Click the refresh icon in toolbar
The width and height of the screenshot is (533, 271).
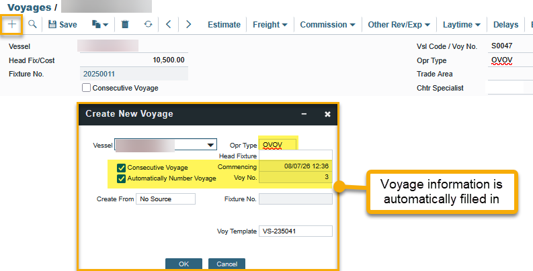(148, 24)
